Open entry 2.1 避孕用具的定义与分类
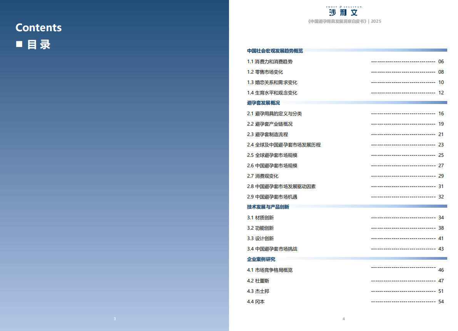 tap(275, 113)
